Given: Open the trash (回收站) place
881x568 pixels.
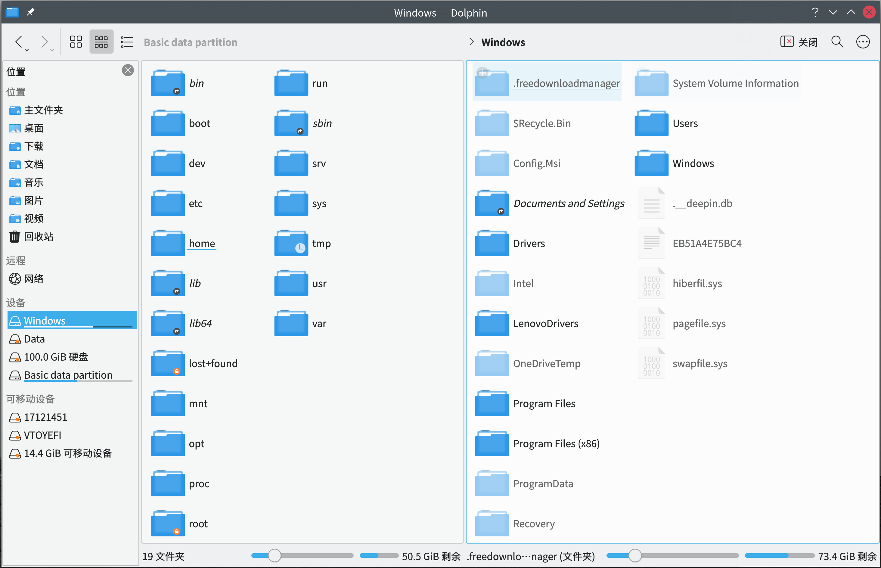Looking at the screenshot, I should [x=38, y=236].
